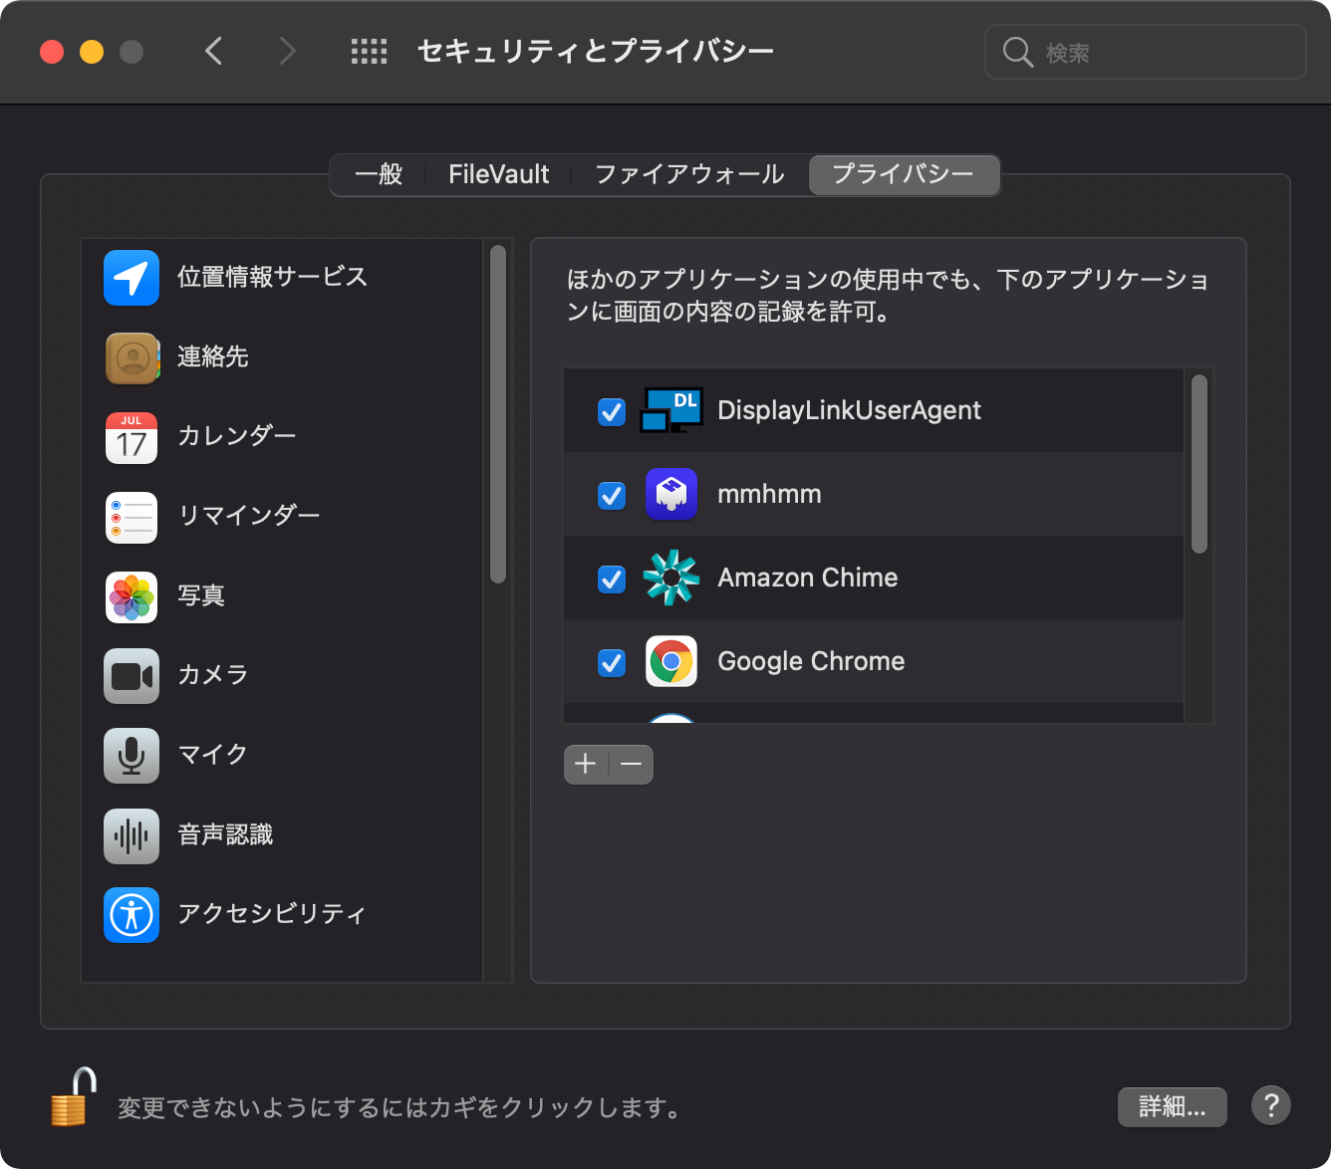
Task: Remove application with the minus button
Action: [x=632, y=765]
